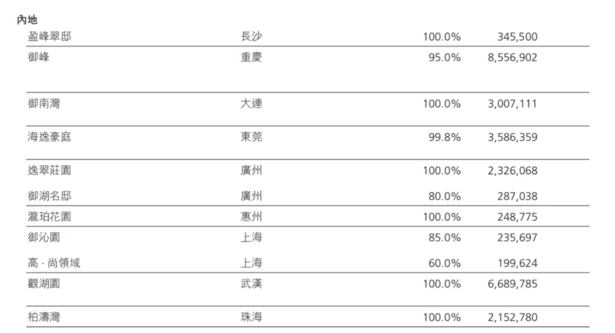The height and width of the screenshot is (333, 615).
Task: Select the value 345,500
Action: click(x=517, y=37)
